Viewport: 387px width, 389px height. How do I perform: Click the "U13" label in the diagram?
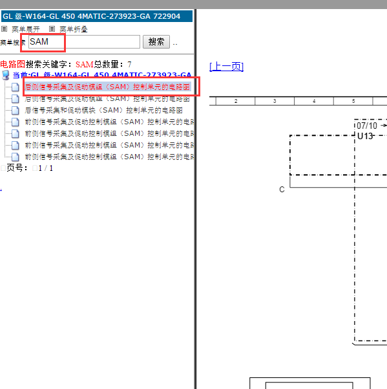pos(365,136)
